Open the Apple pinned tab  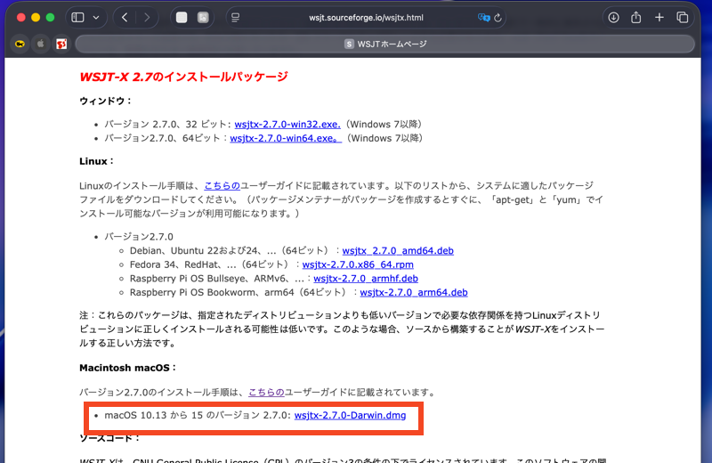click(x=40, y=44)
